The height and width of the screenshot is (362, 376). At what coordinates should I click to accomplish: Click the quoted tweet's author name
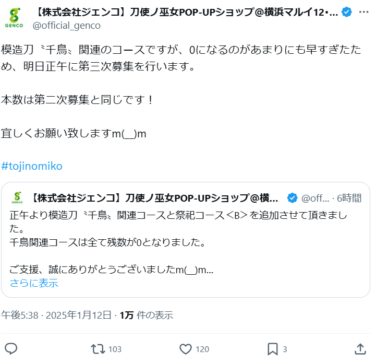pyautogui.click(x=156, y=198)
